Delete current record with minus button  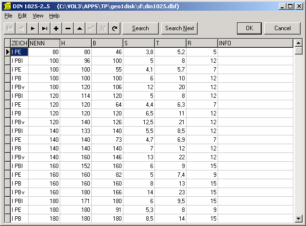click(68, 28)
